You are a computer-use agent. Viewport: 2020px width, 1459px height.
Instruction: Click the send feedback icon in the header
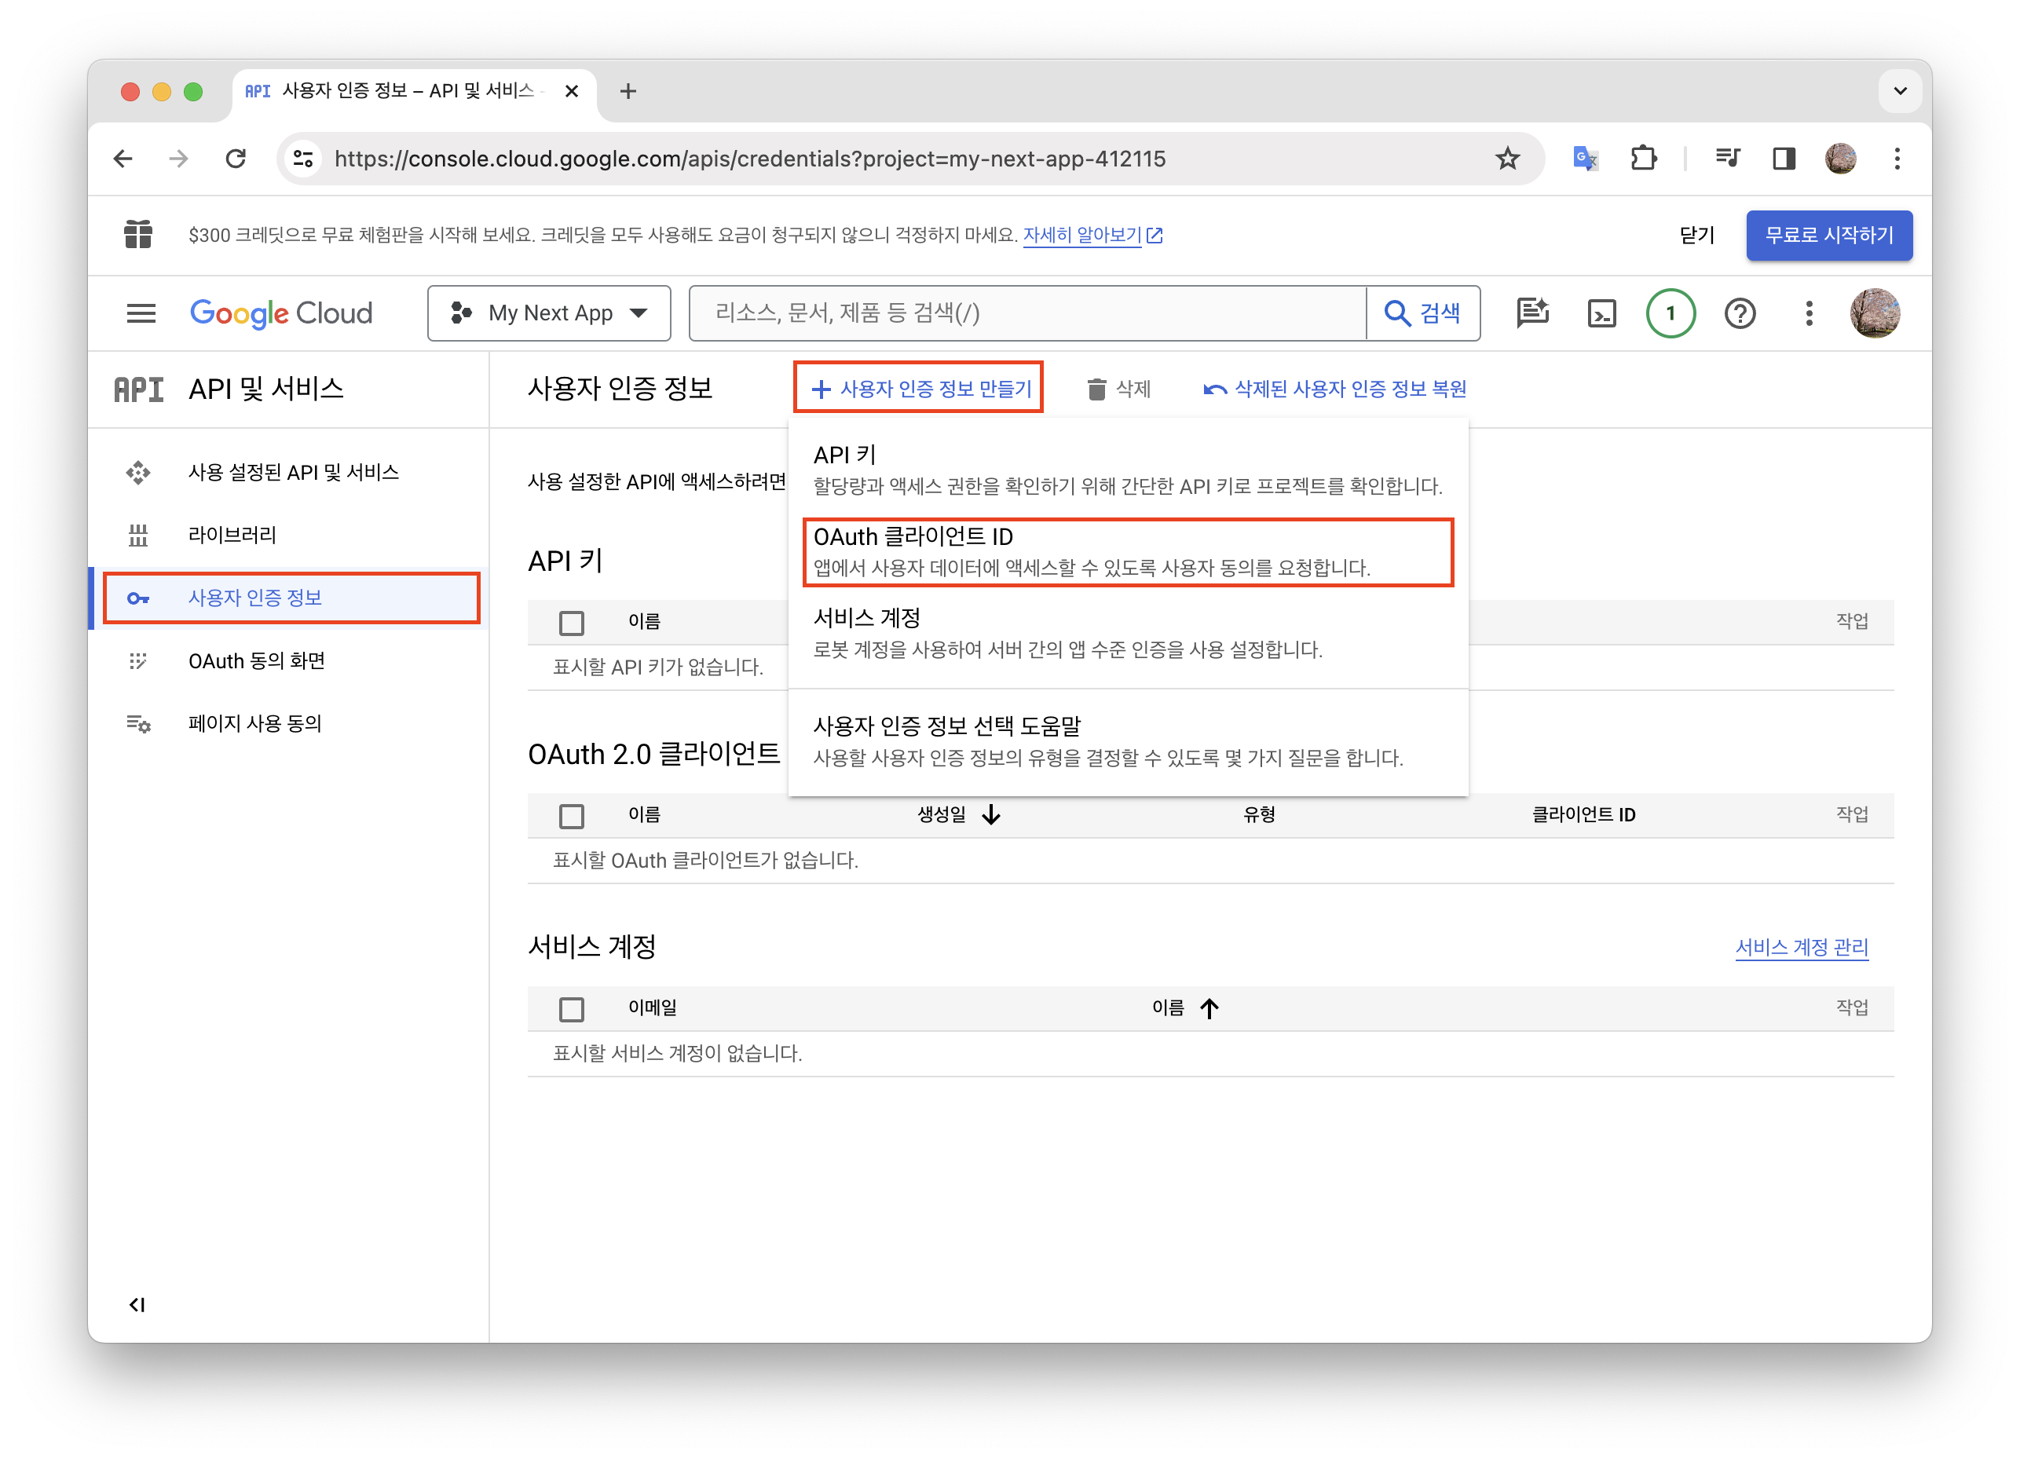pos(1532,313)
